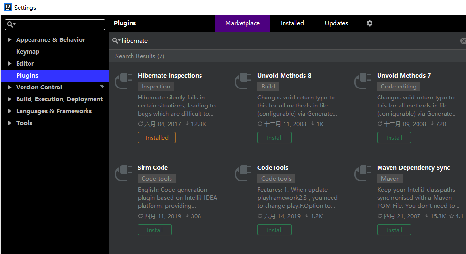Click the CodeTools plugin icon
The width and height of the screenshot is (466, 254).
click(243, 173)
